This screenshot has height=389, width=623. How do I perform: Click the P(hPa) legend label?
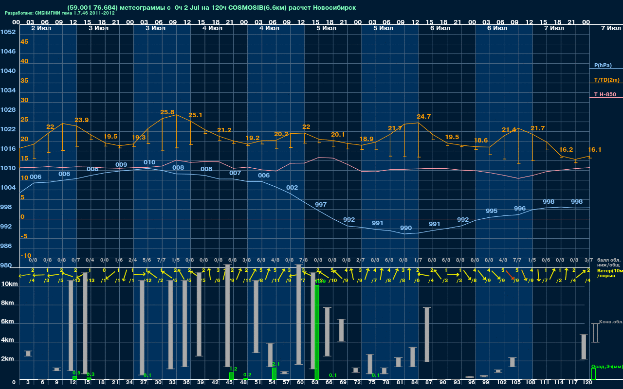pos(603,65)
